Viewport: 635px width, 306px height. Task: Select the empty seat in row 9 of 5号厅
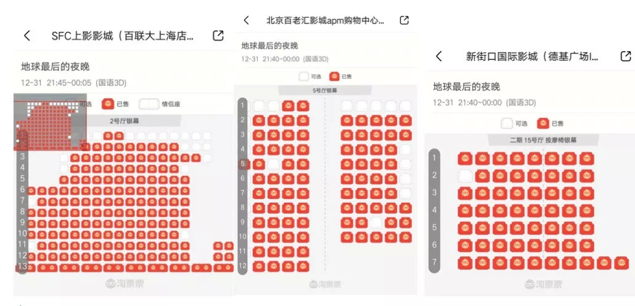point(376,222)
